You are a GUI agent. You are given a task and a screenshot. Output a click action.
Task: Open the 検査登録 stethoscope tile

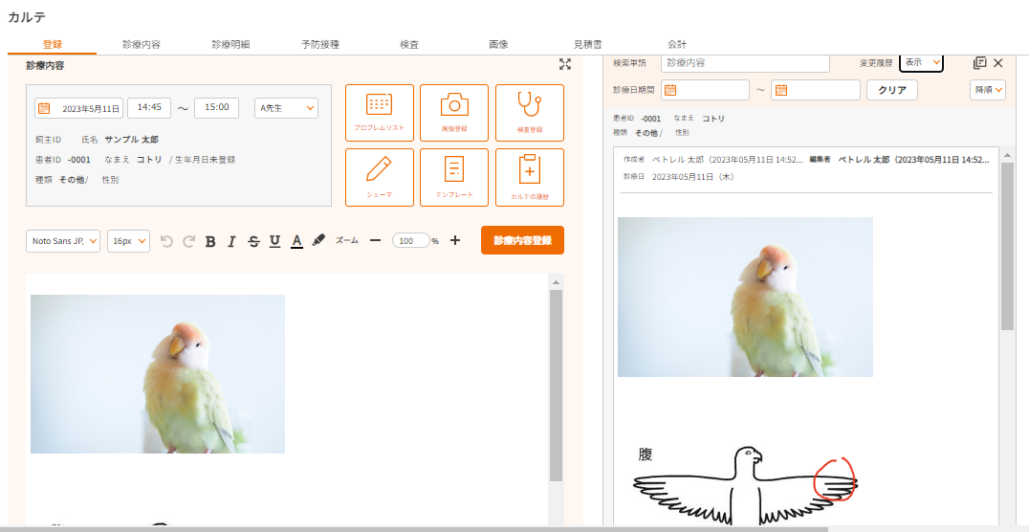[530, 113]
